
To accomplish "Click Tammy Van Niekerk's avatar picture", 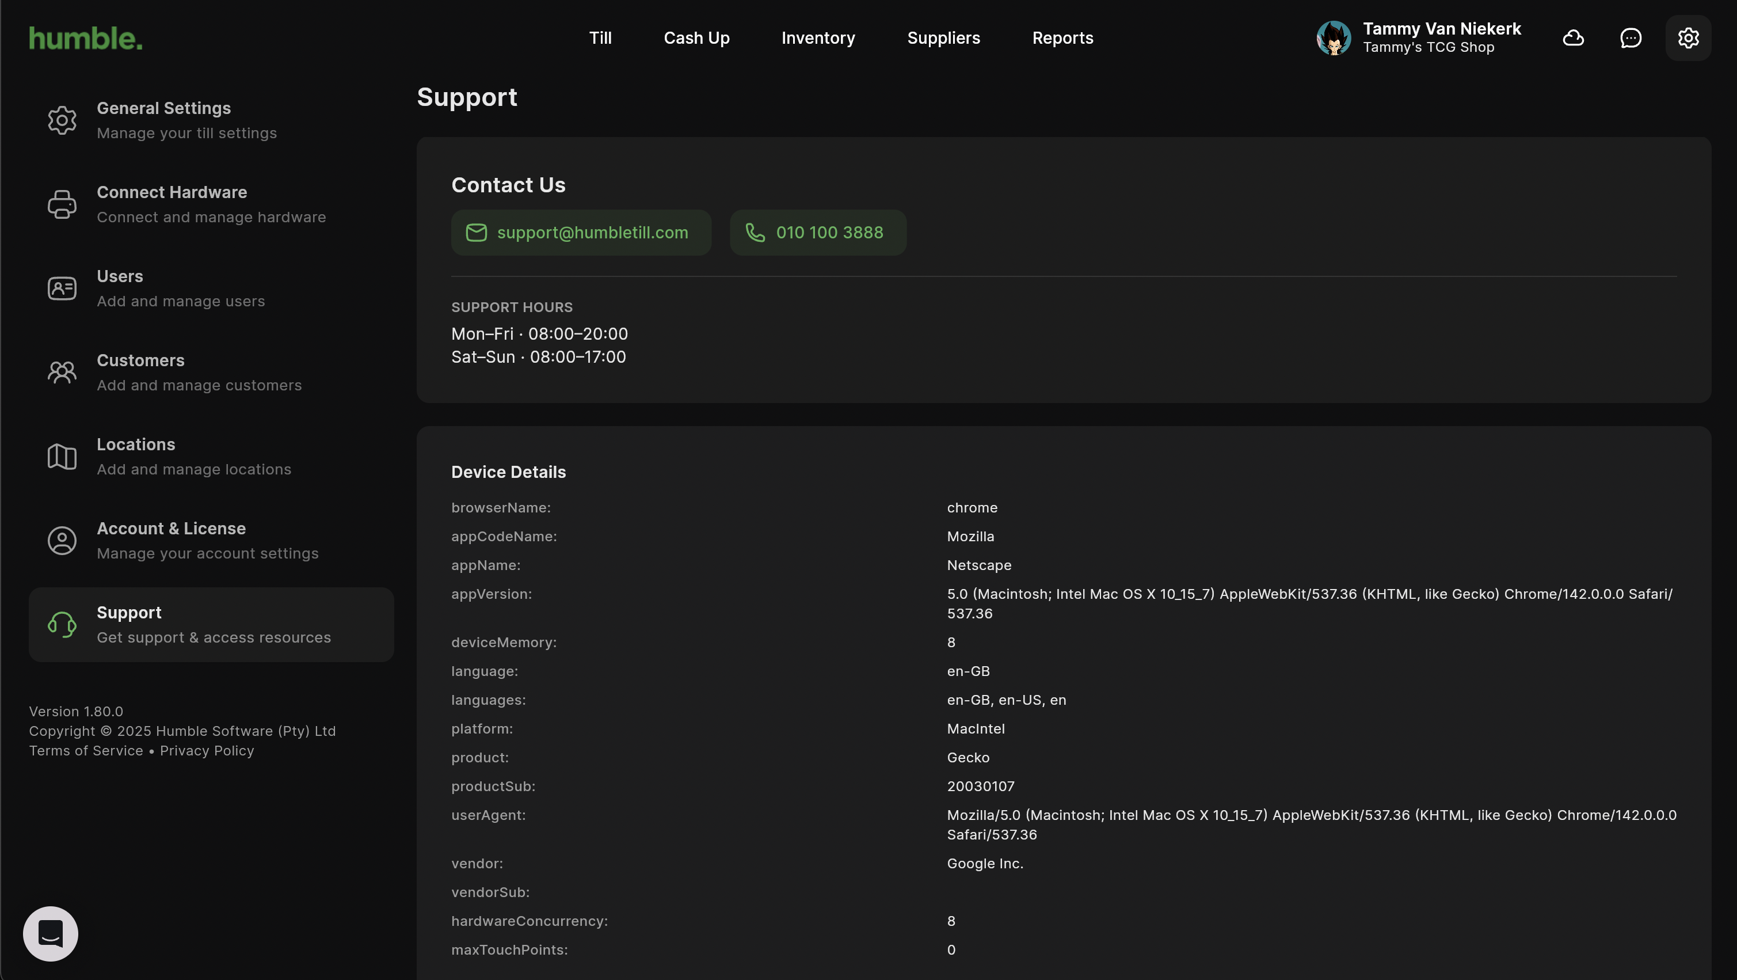I will (x=1333, y=38).
